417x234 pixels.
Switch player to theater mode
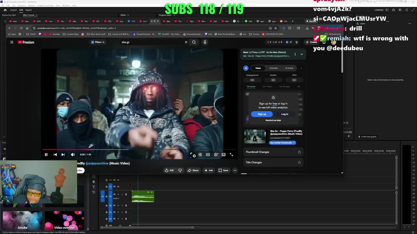[223, 155]
